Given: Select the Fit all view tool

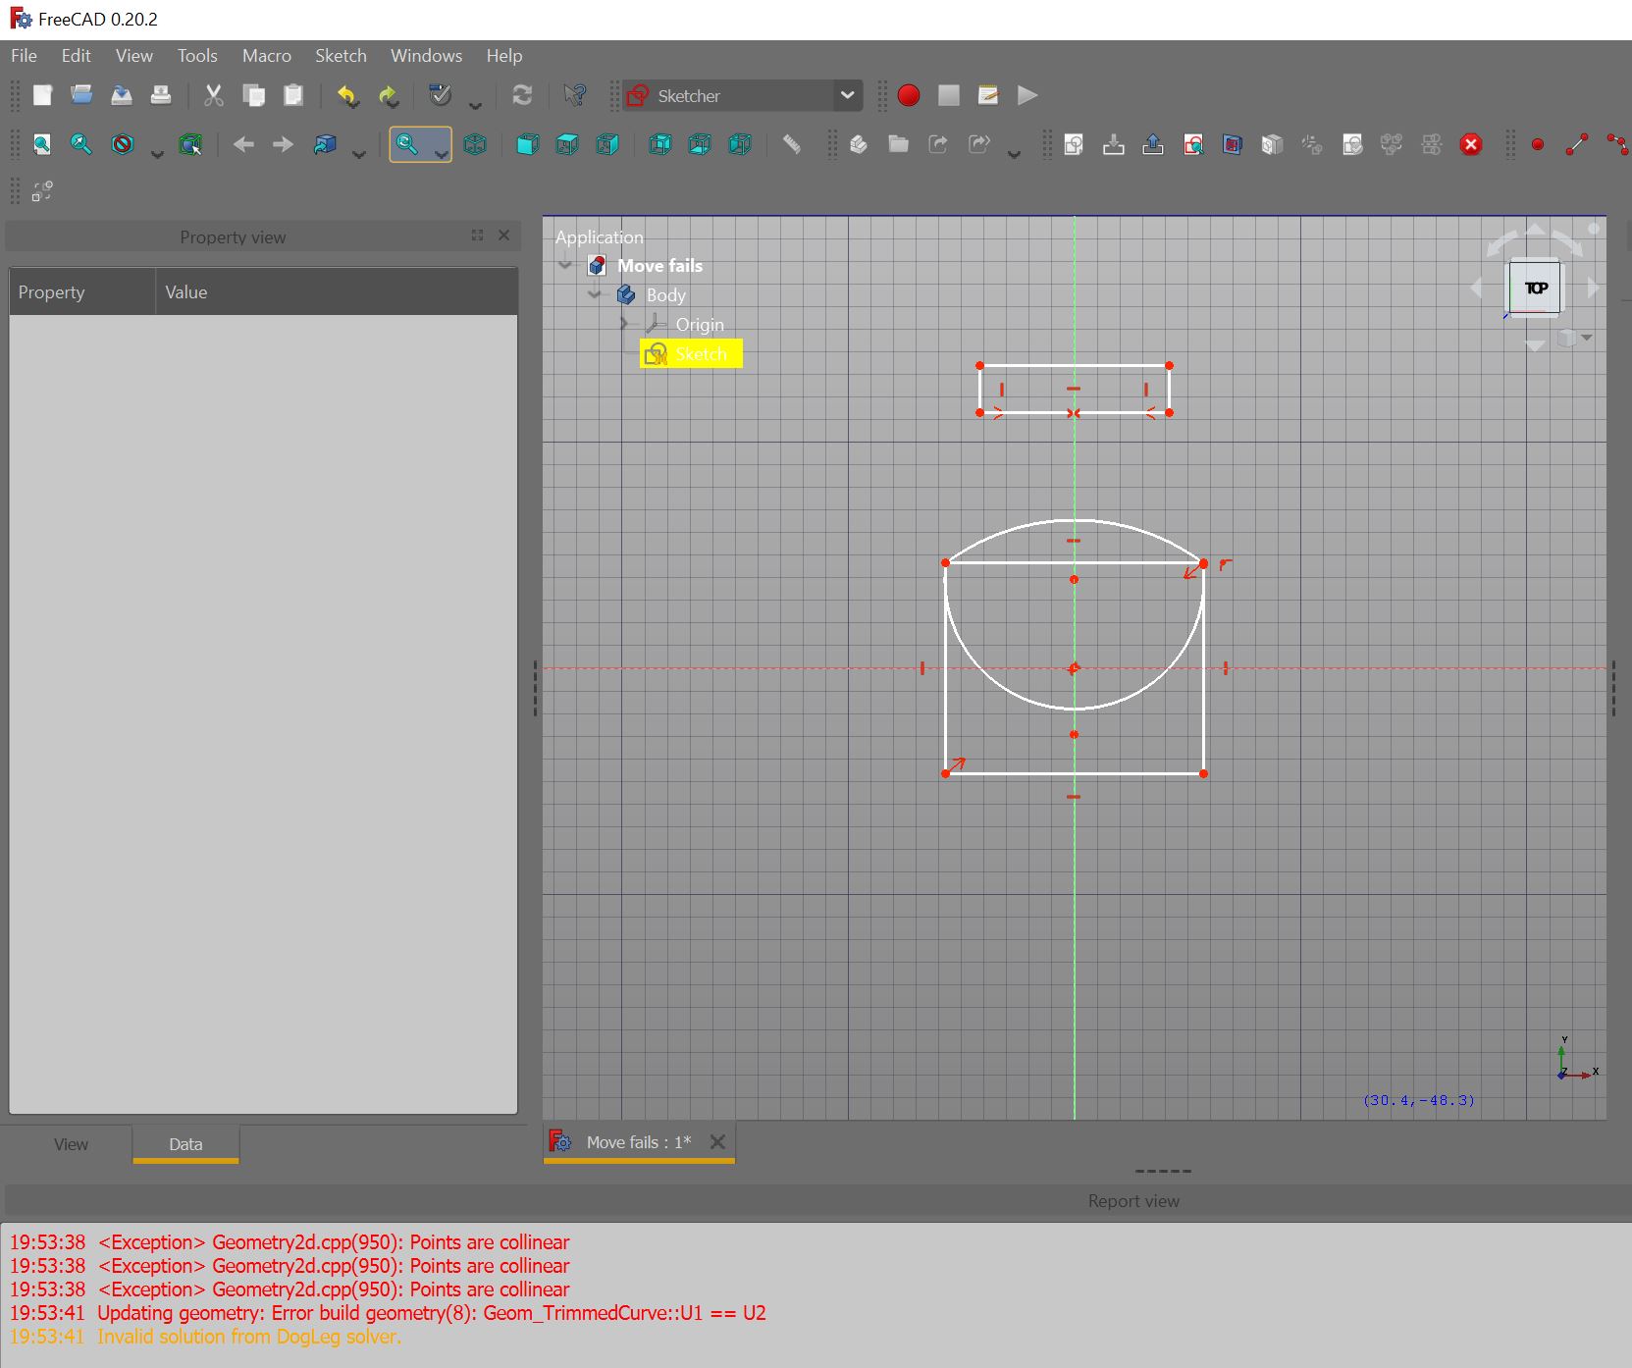Looking at the screenshot, I should pos(41,144).
